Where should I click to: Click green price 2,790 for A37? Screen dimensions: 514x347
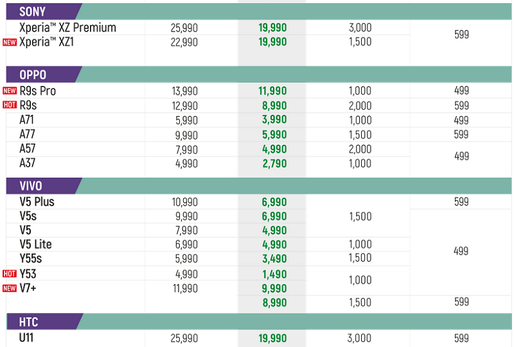(x=274, y=164)
